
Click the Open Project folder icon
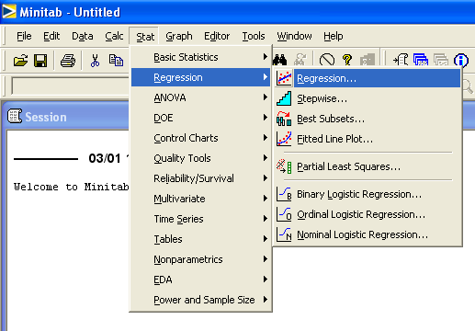(x=21, y=61)
